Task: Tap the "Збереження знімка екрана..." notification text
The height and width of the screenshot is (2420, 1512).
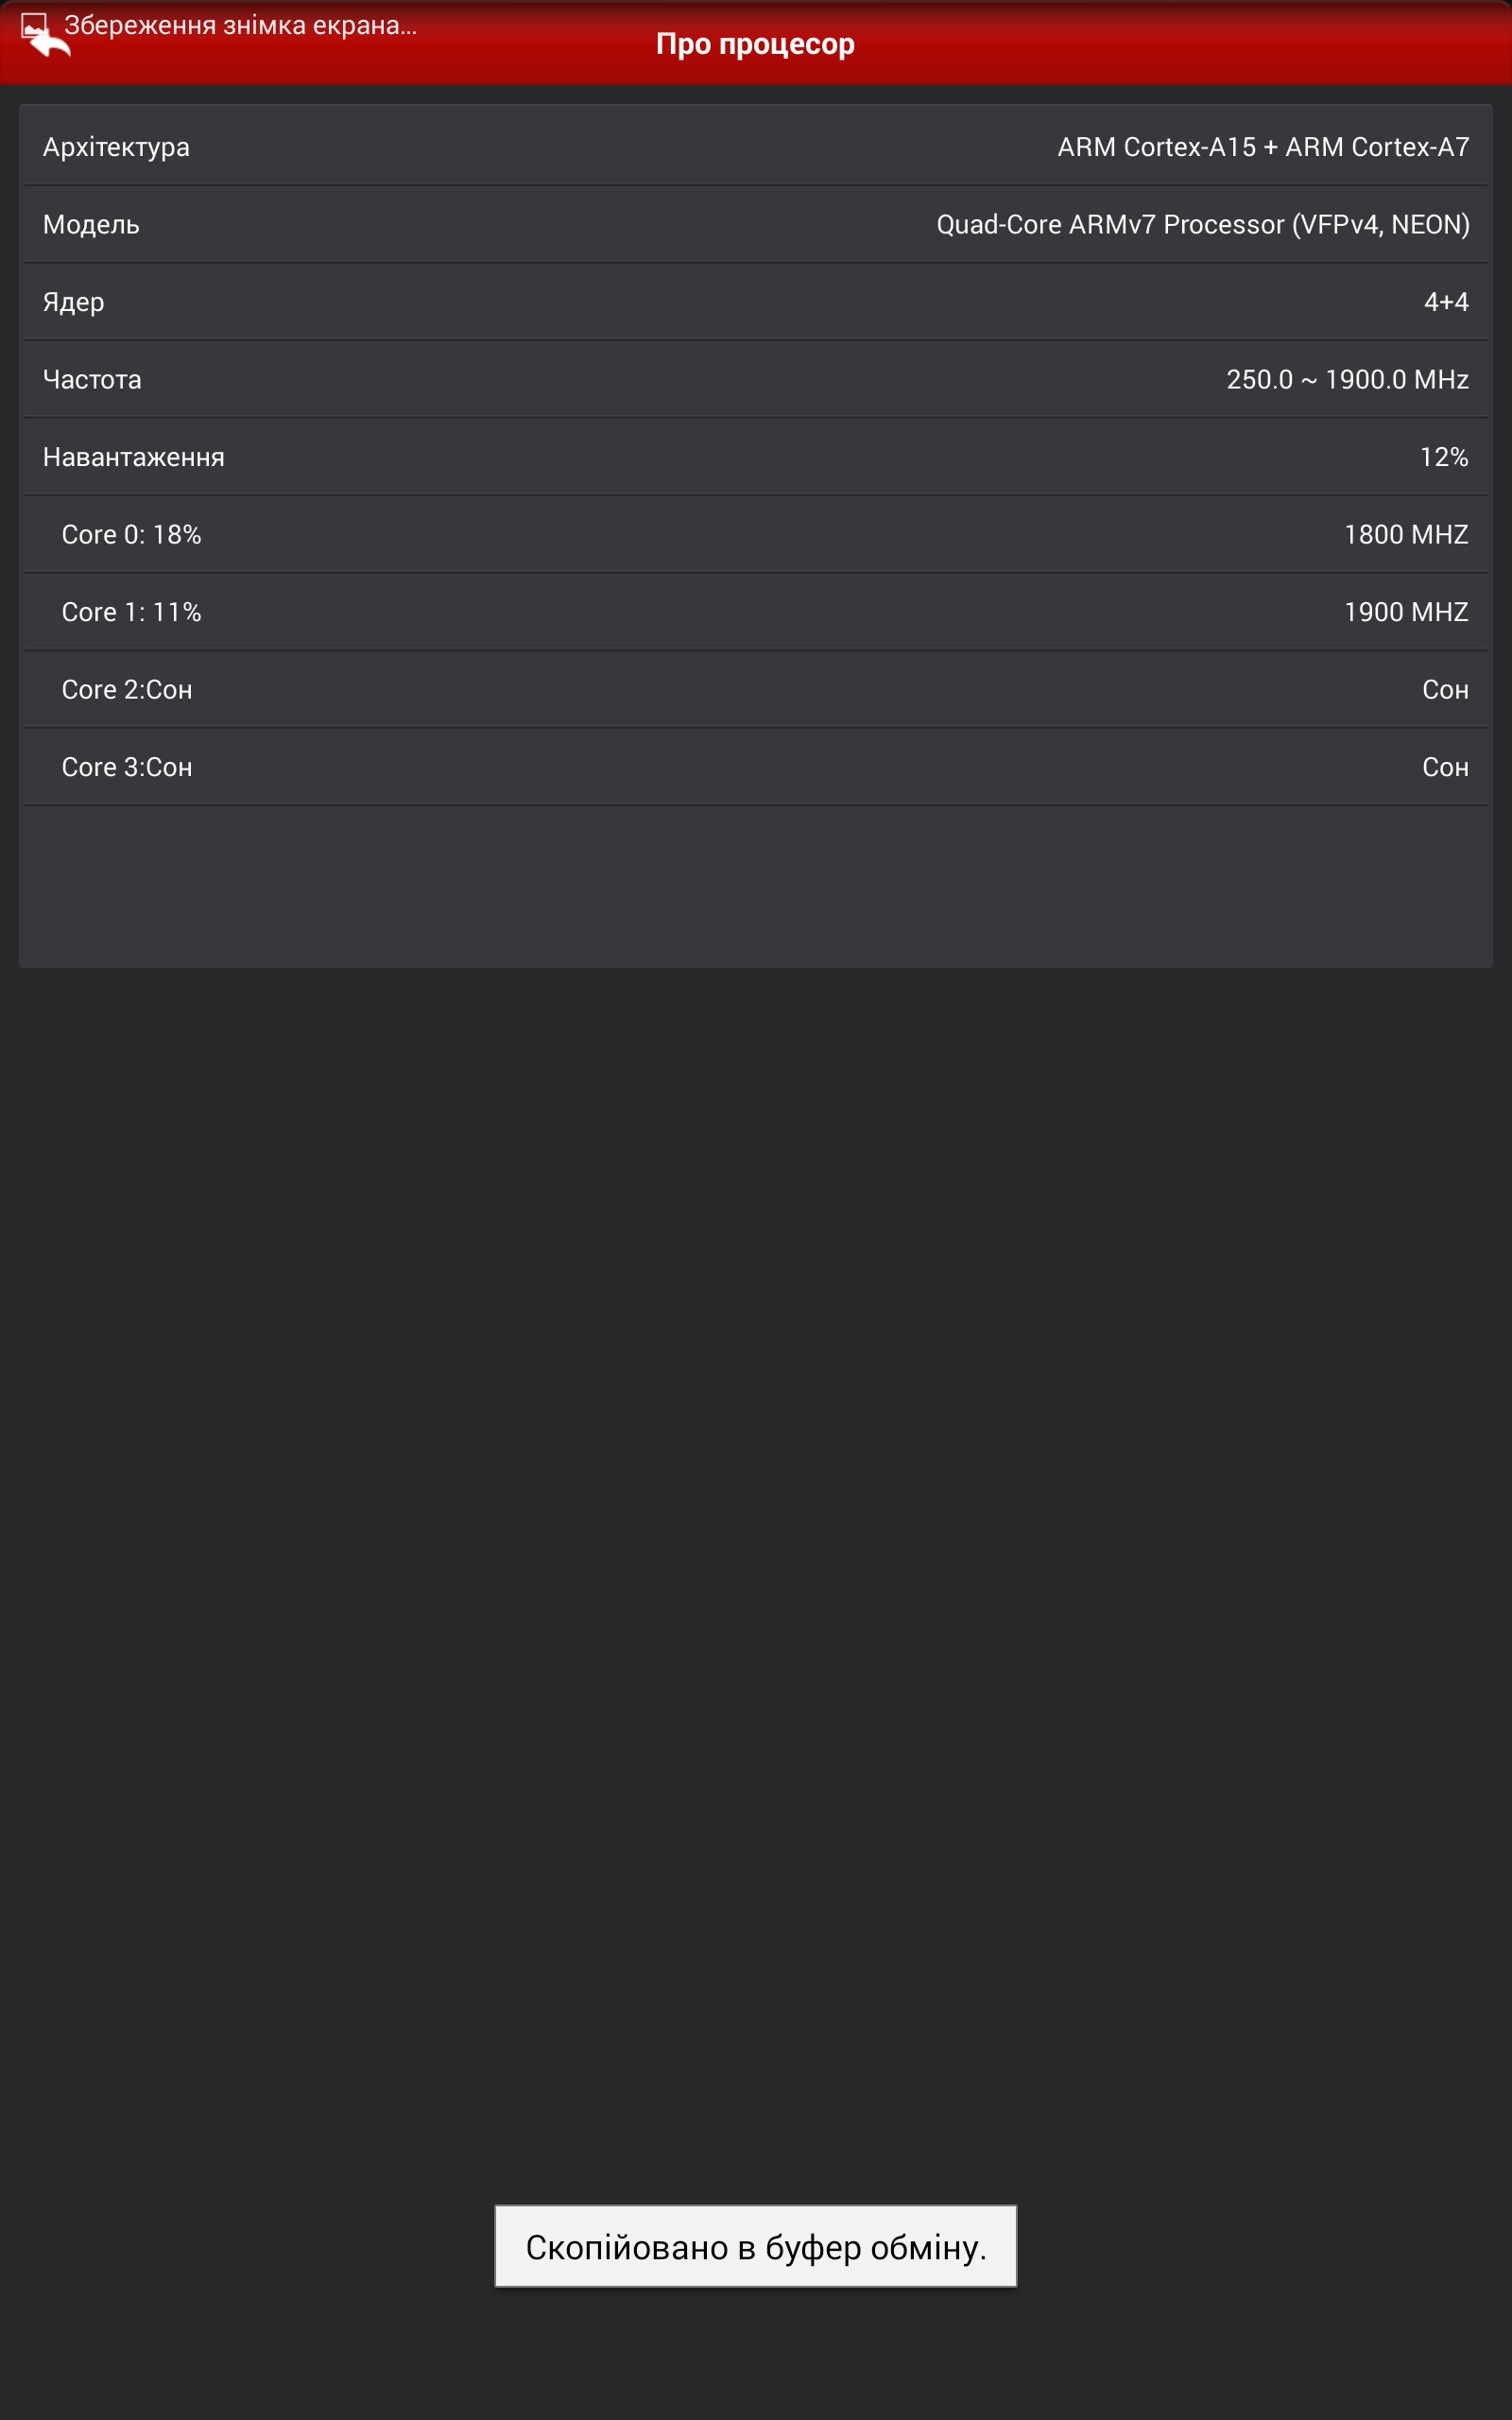Action: tap(240, 25)
